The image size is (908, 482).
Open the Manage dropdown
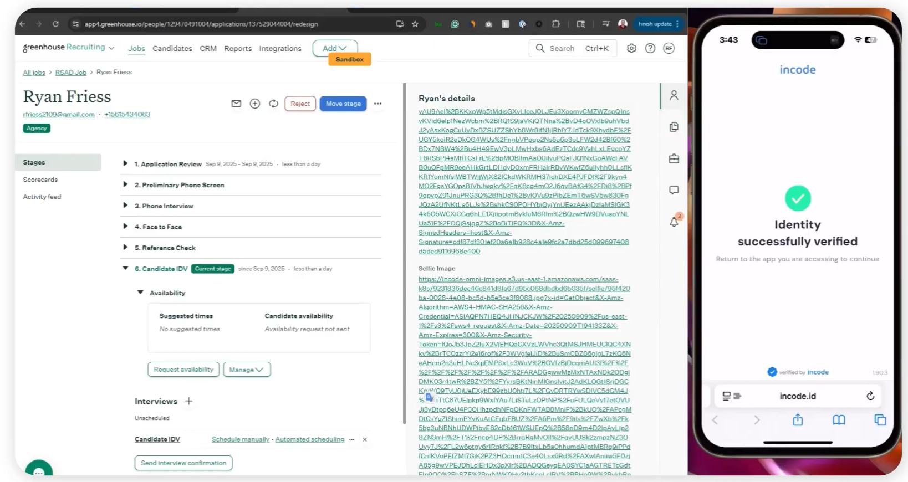pyautogui.click(x=247, y=370)
